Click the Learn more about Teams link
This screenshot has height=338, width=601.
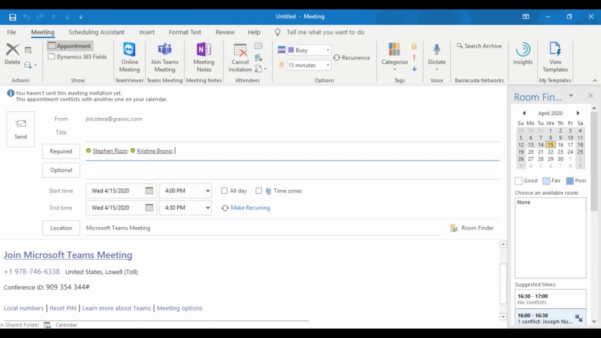click(x=116, y=308)
